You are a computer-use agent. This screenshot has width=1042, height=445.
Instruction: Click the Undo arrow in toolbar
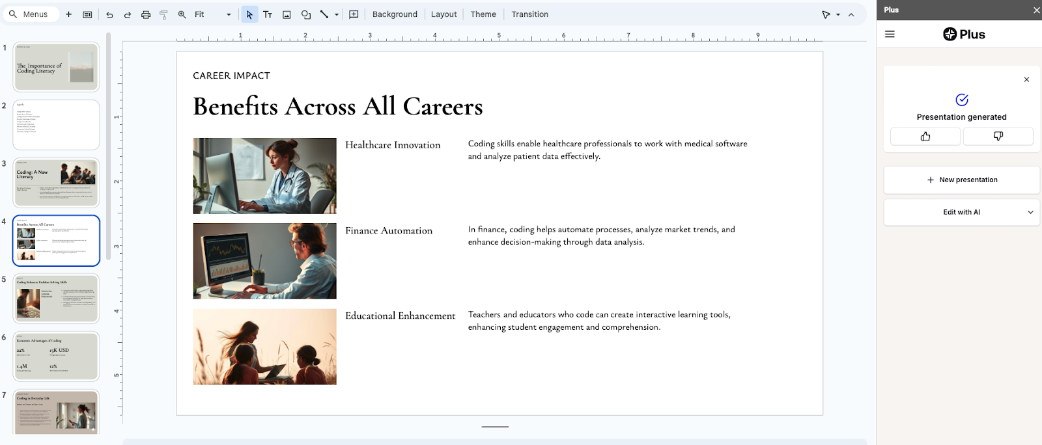pyautogui.click(x=109, y=14)
